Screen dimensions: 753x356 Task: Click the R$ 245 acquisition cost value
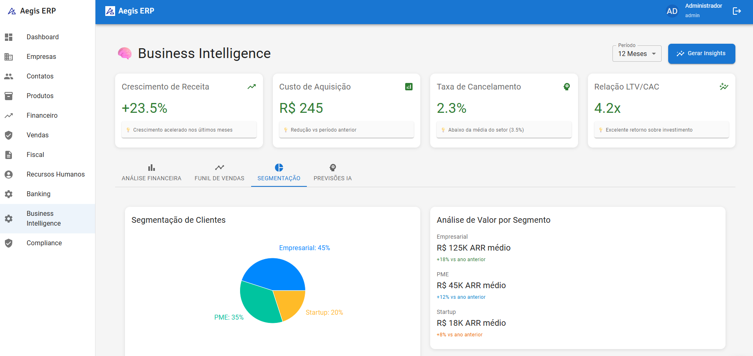click(301, 108)
